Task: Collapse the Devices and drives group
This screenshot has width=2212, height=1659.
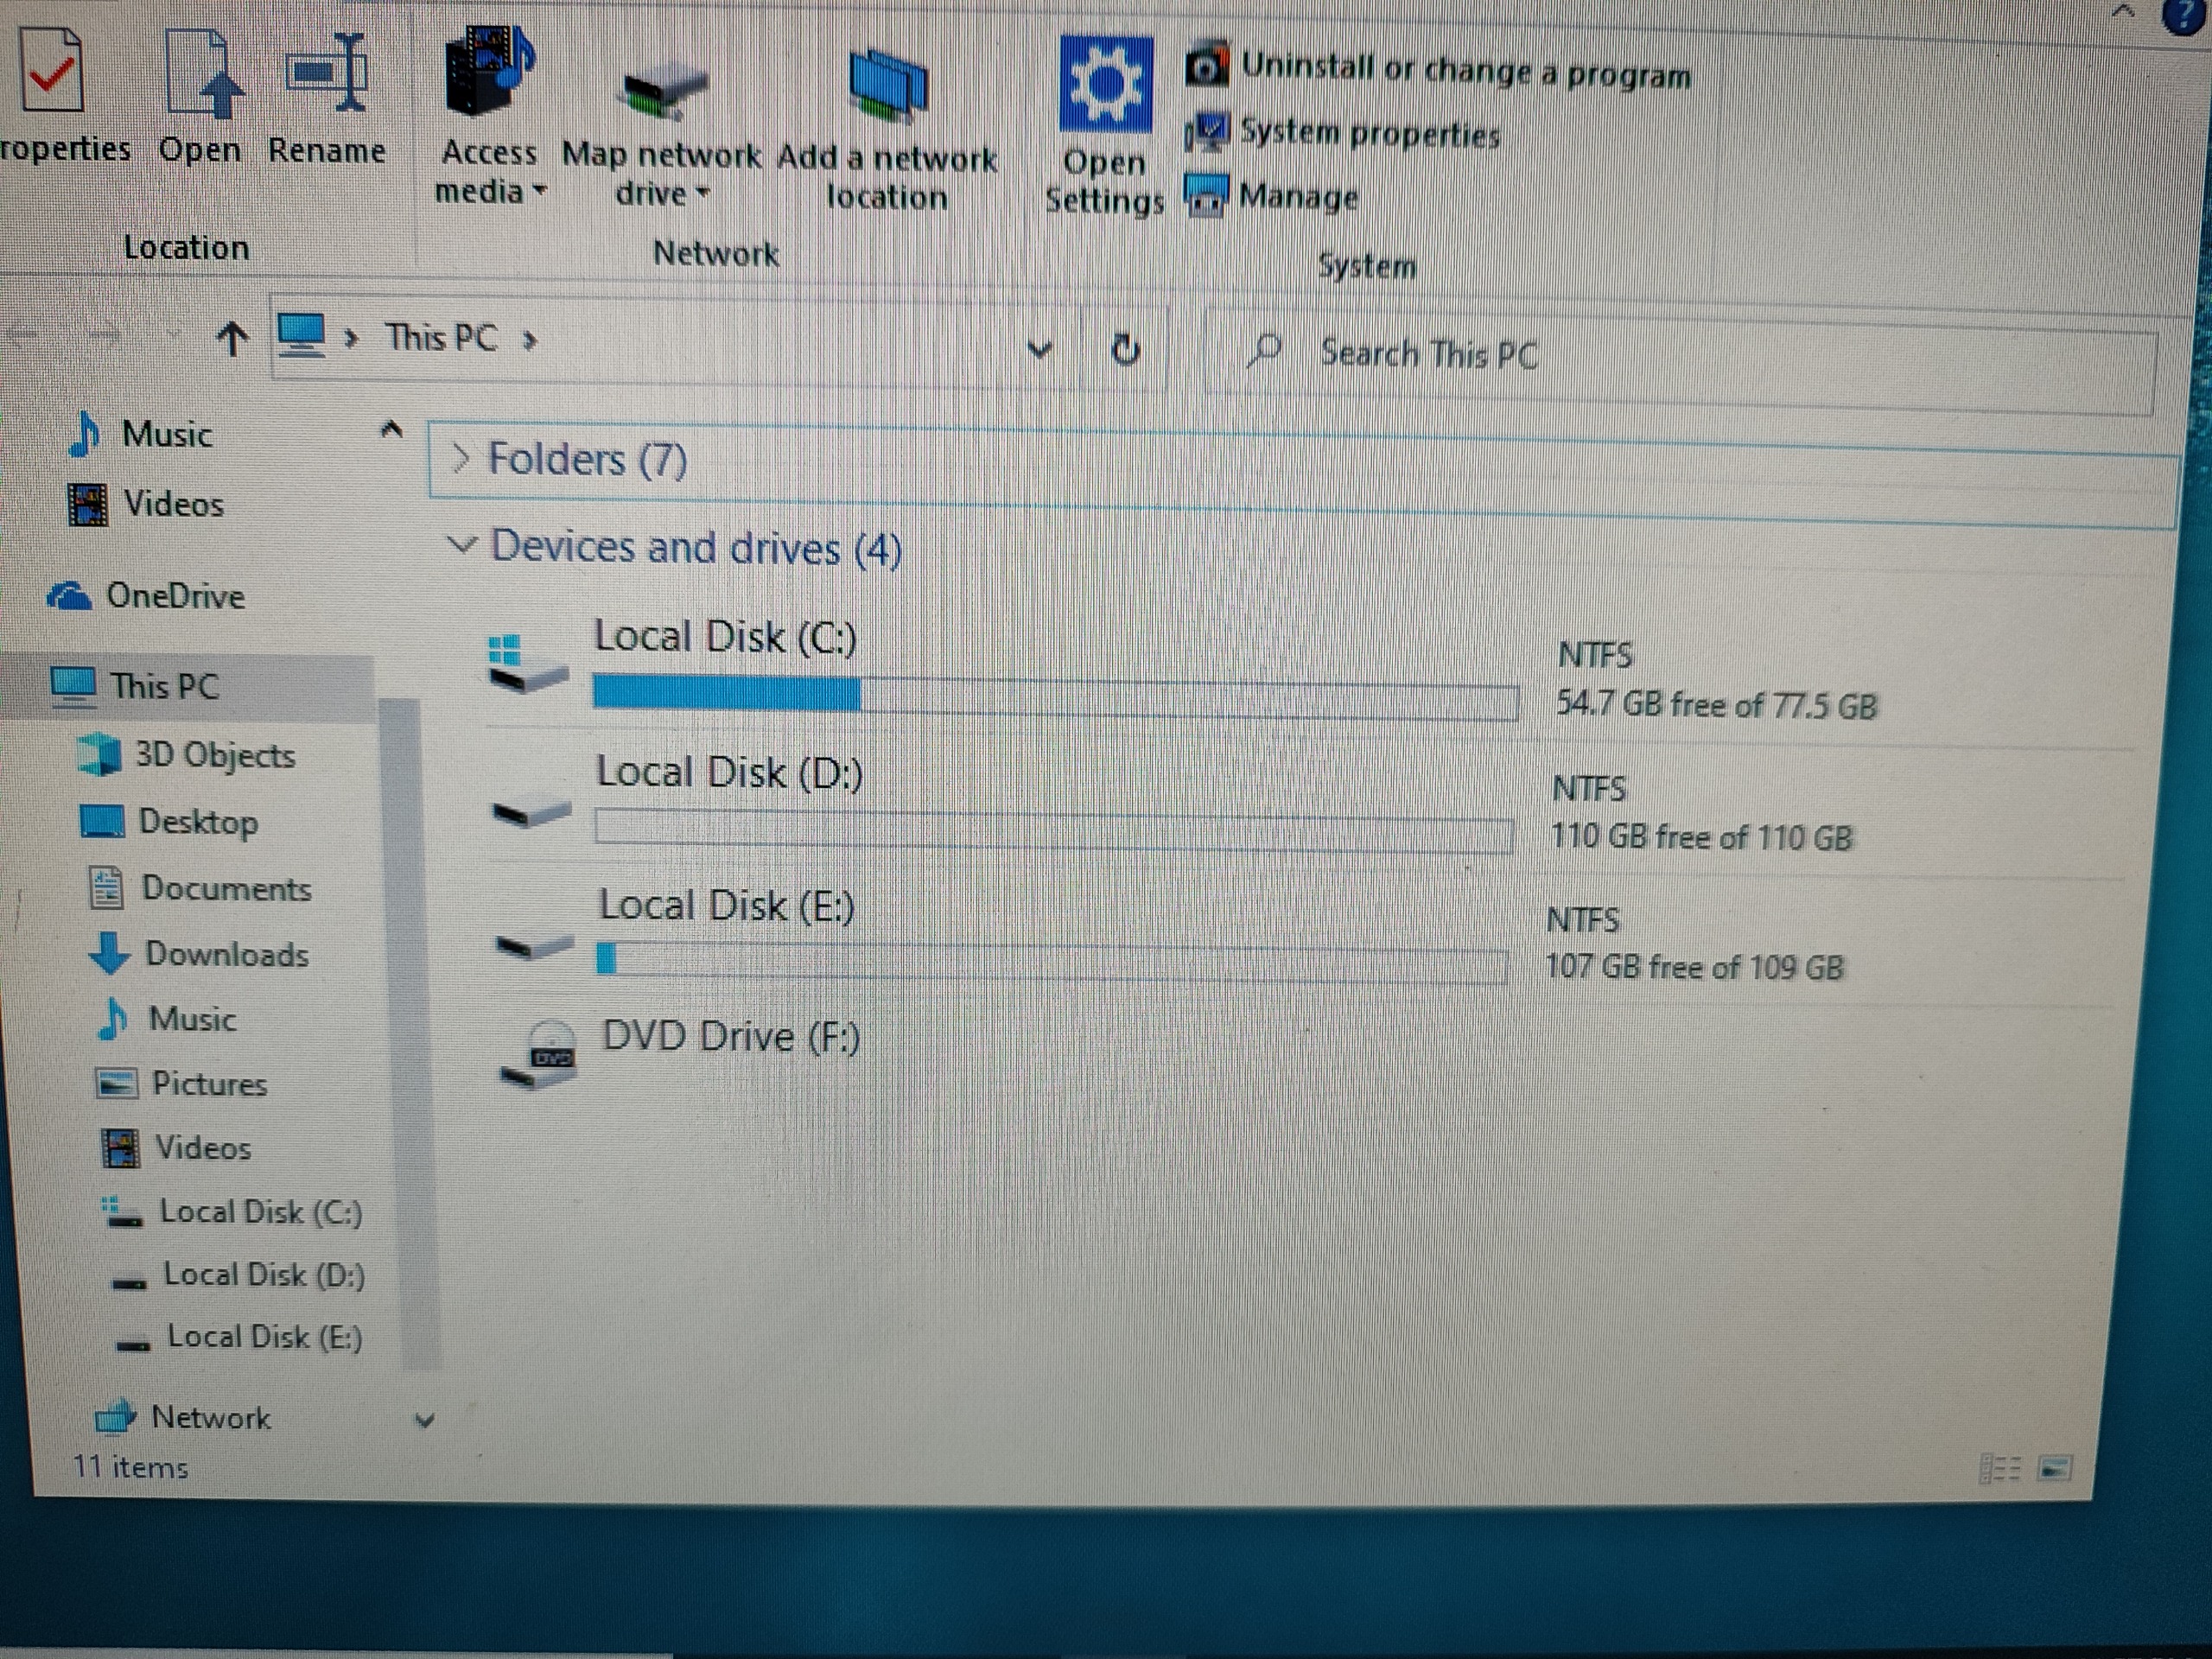Action: click(461, 546)
